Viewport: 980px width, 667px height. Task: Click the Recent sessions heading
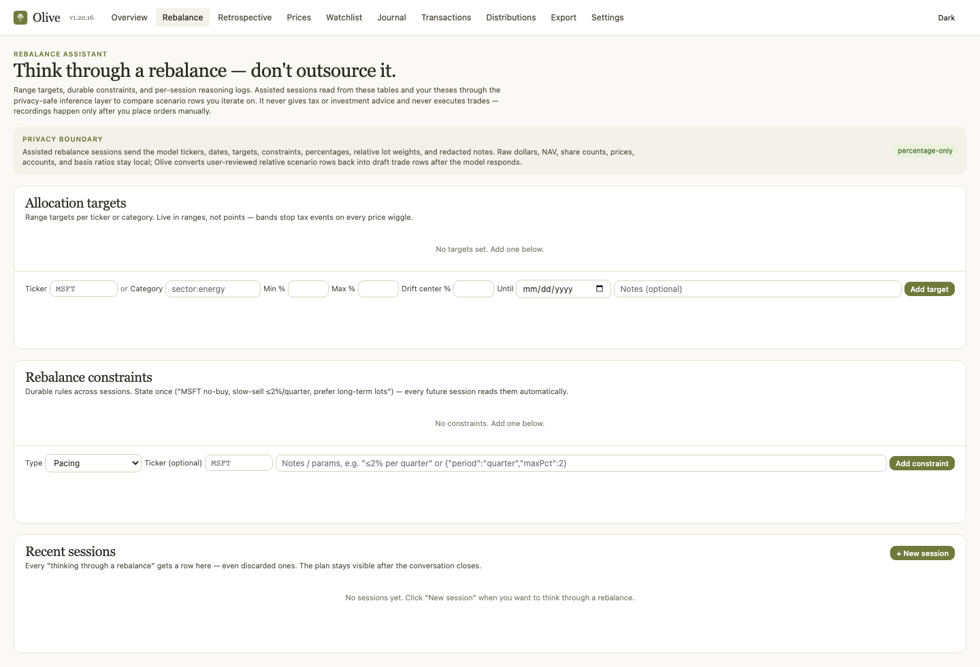point(70,551)
